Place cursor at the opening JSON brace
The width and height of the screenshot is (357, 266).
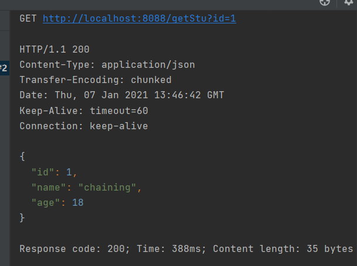click(x=22, y=156)
